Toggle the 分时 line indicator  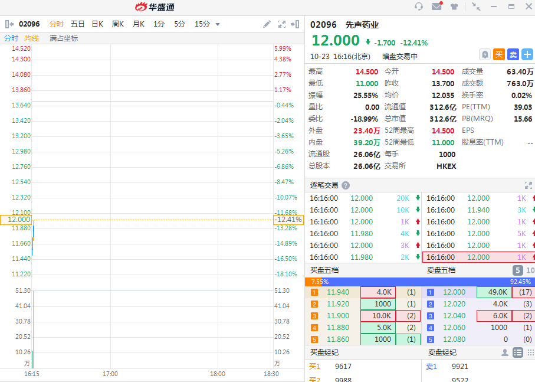click(11, 38)
